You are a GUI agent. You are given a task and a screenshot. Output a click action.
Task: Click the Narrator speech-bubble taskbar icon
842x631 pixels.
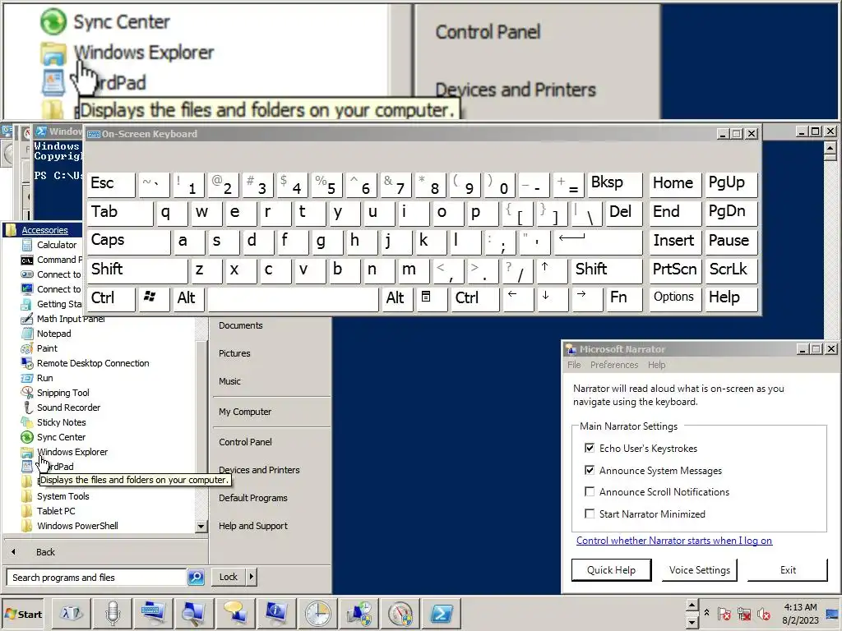click(234, 613)
